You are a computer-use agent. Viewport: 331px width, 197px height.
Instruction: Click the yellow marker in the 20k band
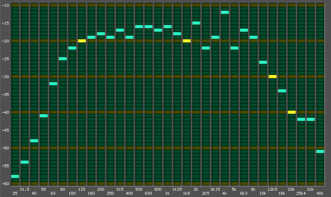[x=292, y=112]
